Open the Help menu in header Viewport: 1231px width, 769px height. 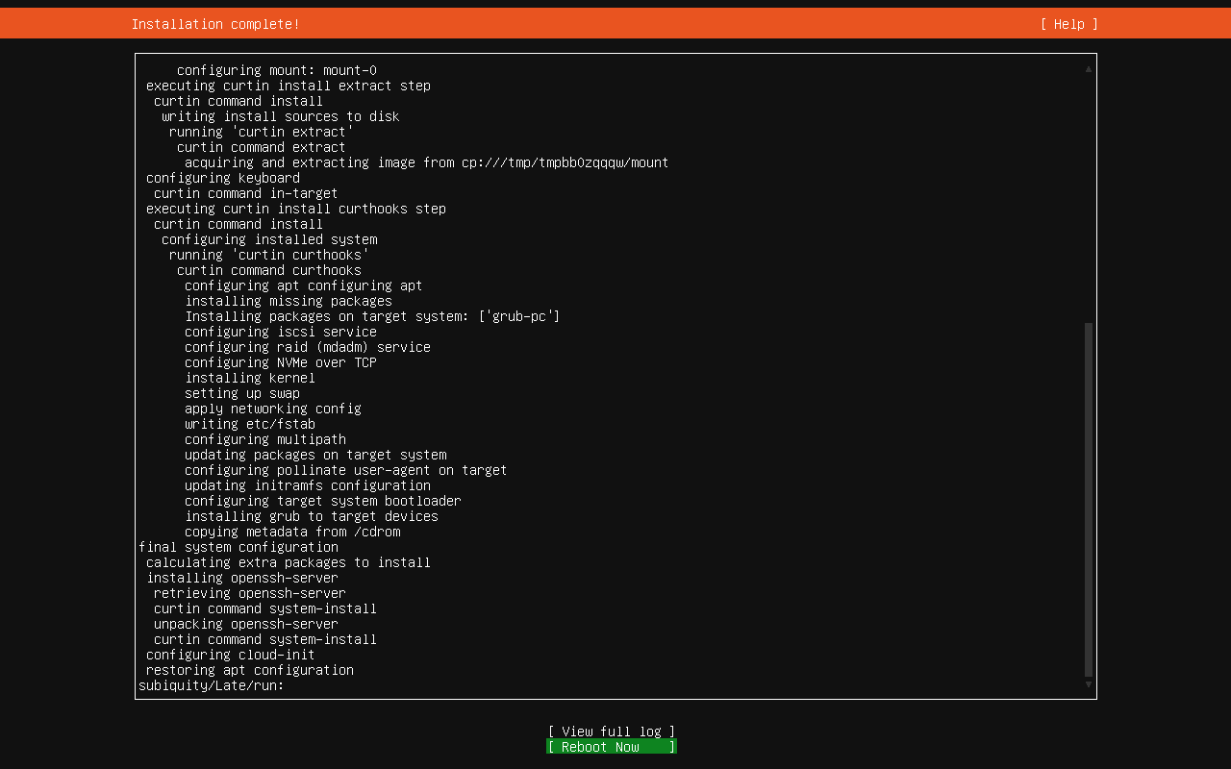[x=1068, y=24]
